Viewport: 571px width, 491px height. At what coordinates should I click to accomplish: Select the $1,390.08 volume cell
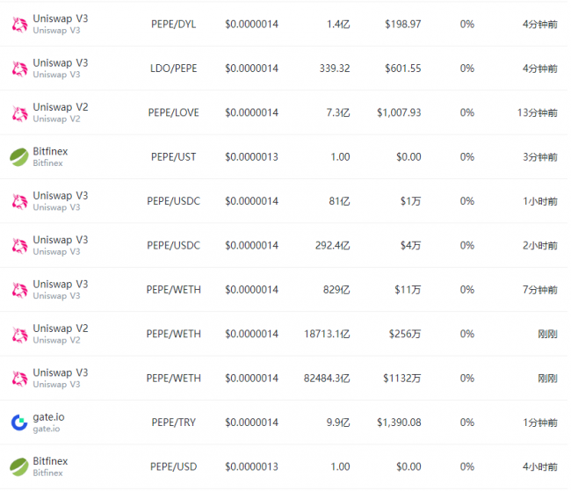[399, 422]
